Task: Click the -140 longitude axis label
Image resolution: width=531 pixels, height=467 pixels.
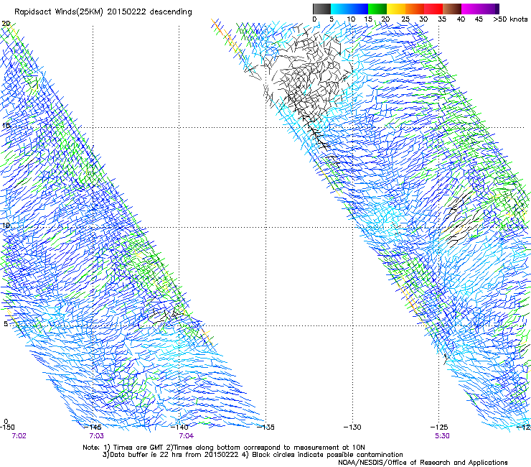Action: [179, 427]
